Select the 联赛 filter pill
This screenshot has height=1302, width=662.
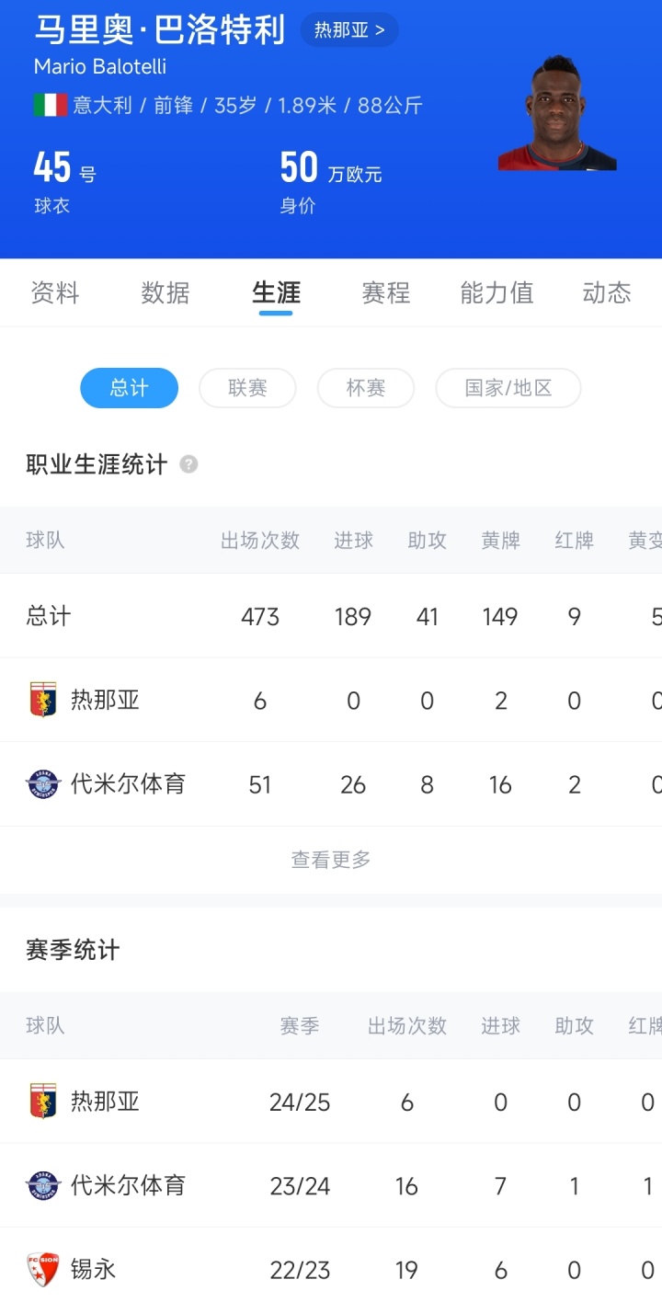tap(247, 388)
